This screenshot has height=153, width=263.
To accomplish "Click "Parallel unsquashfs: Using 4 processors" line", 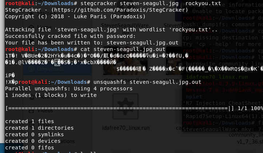I will coord(69,89).
